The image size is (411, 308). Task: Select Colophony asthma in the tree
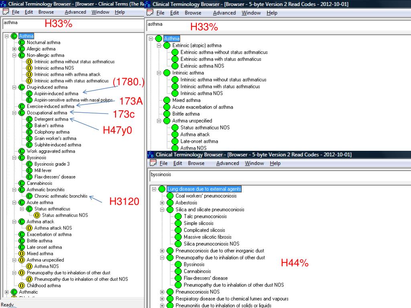pyautogui.click(x=52, y=132)
